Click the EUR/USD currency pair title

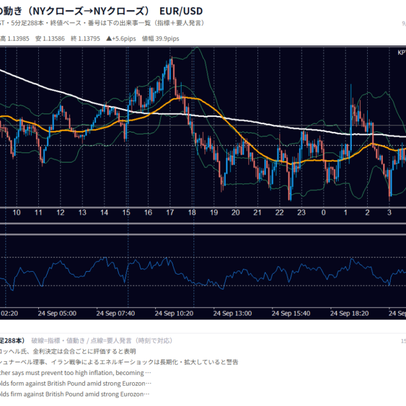point(181,11)
